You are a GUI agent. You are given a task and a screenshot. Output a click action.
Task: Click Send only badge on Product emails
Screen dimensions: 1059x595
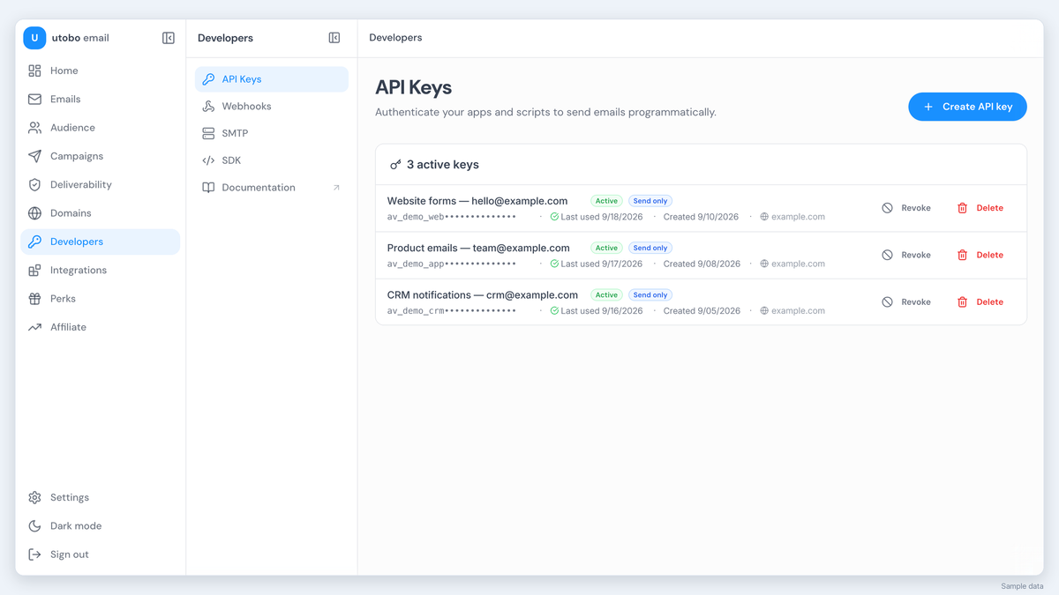[x=650, y=248]
